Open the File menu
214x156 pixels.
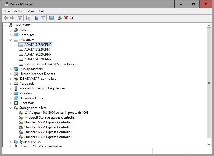(7, 11)
